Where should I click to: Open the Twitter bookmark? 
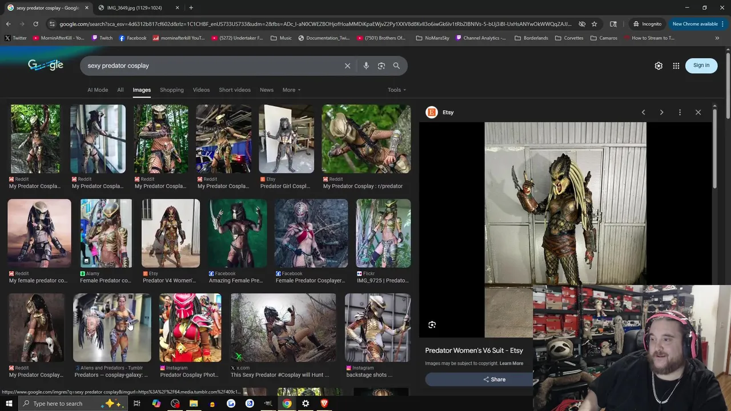[x=15, y=38]
